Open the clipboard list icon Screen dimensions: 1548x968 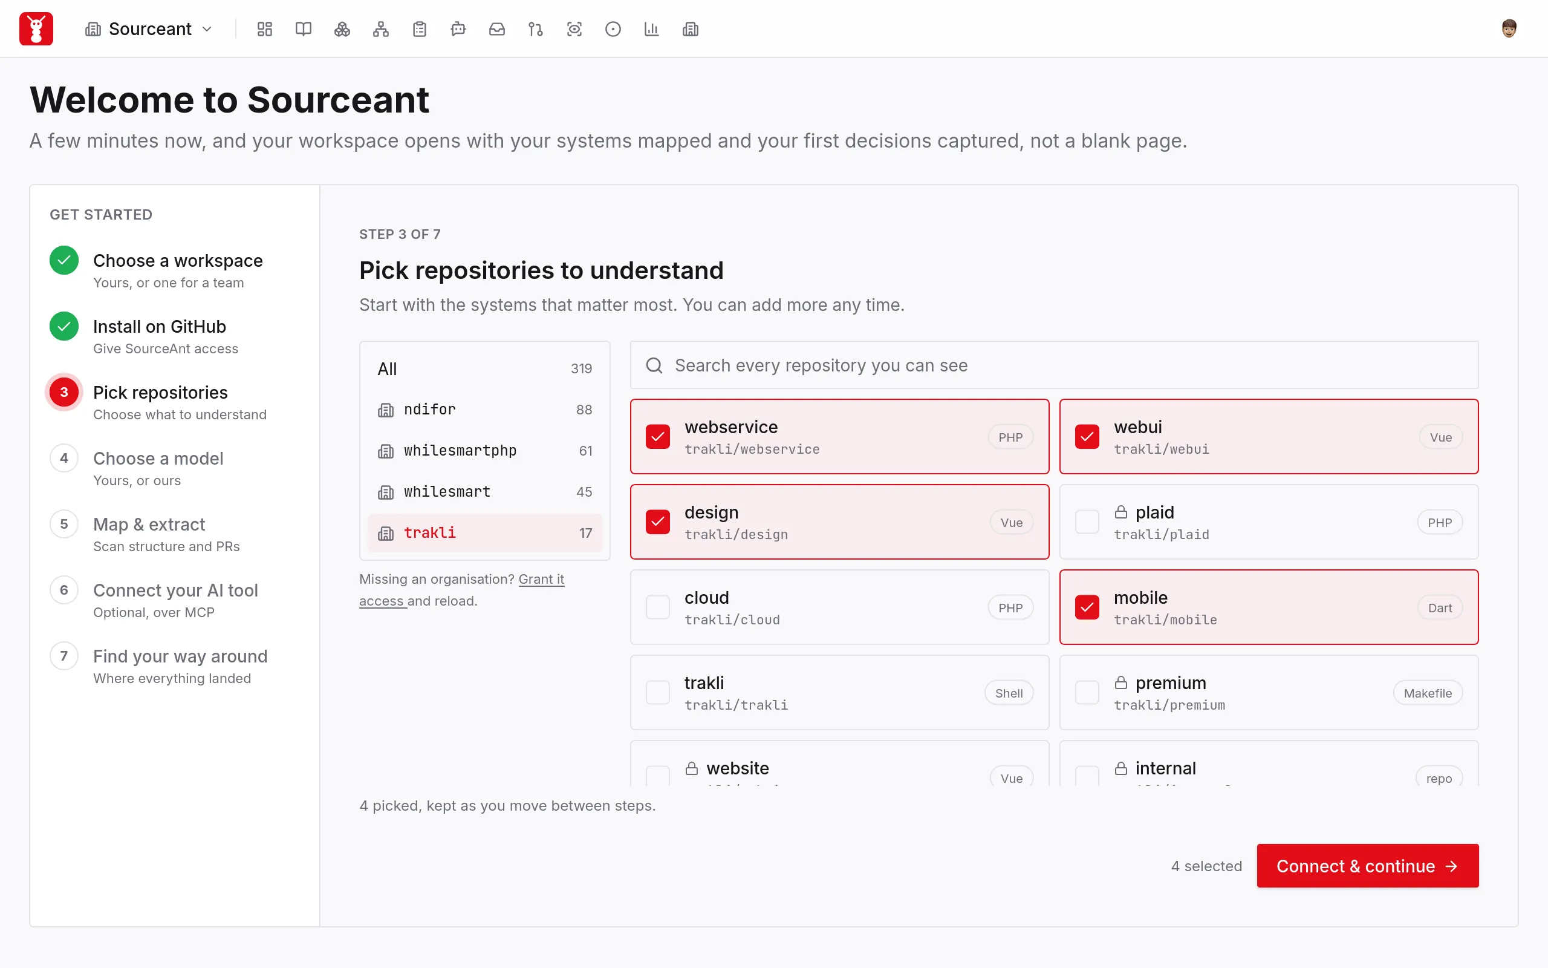pos(420,29)
